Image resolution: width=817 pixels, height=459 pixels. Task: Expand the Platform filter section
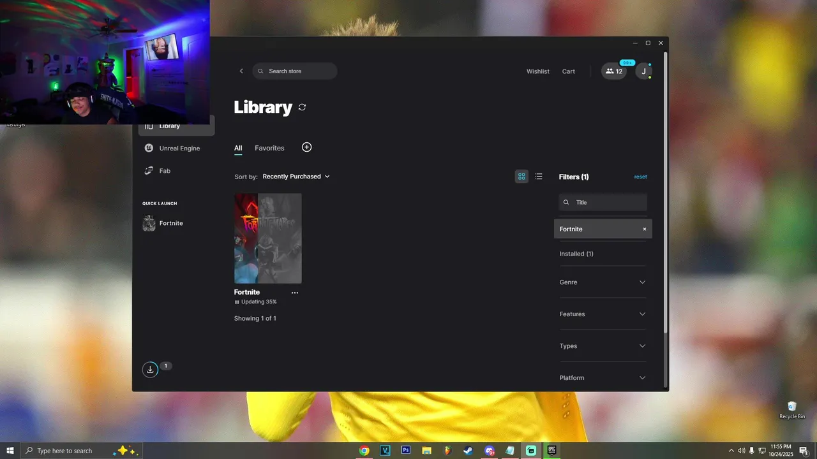(x=603, y=378)
